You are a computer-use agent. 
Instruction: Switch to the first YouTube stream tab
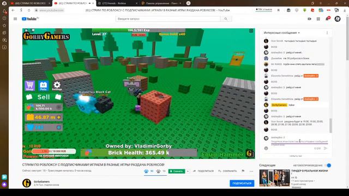pos(30,3)
